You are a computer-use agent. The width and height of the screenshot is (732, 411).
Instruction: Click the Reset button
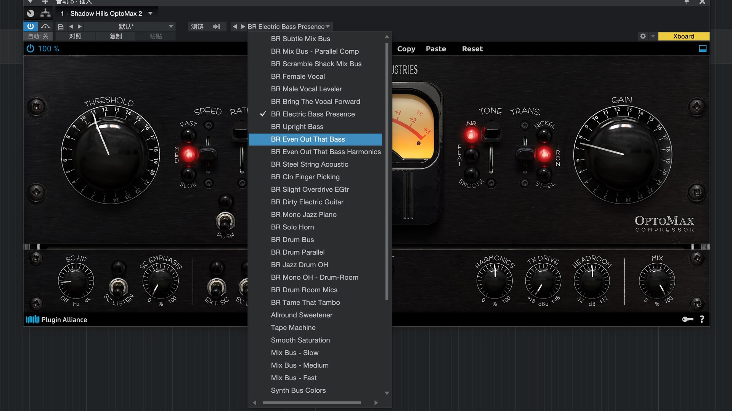(x=472, y=49)
